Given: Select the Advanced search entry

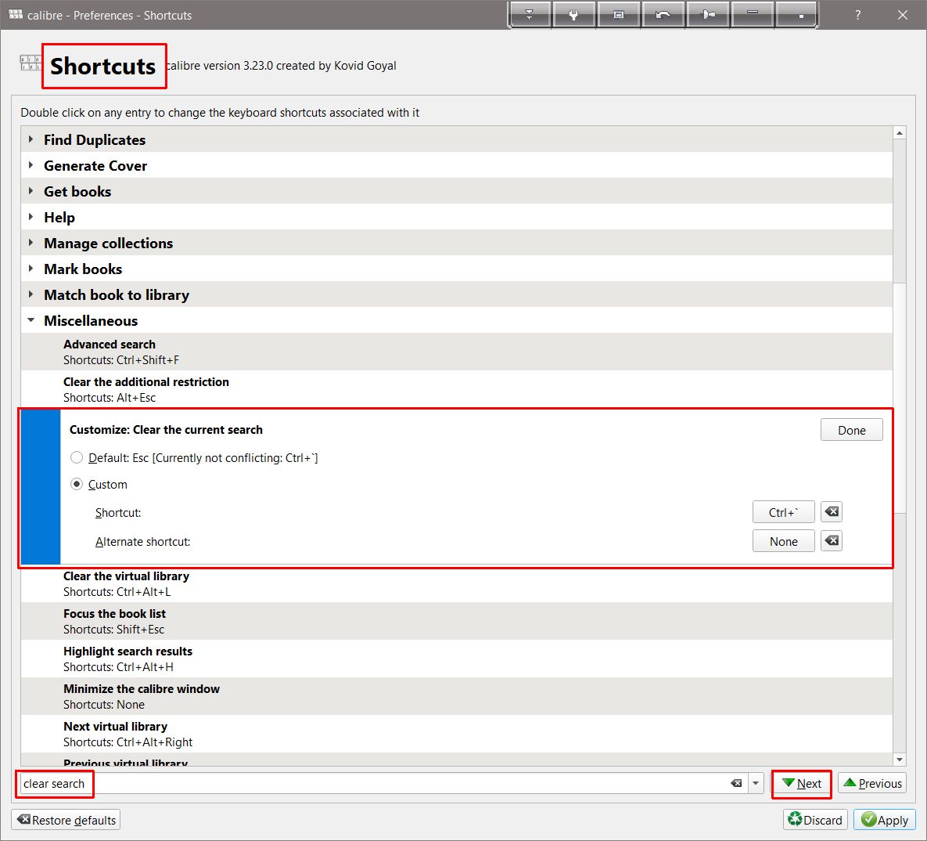Looking at the screenshot, I should [456, 352].
